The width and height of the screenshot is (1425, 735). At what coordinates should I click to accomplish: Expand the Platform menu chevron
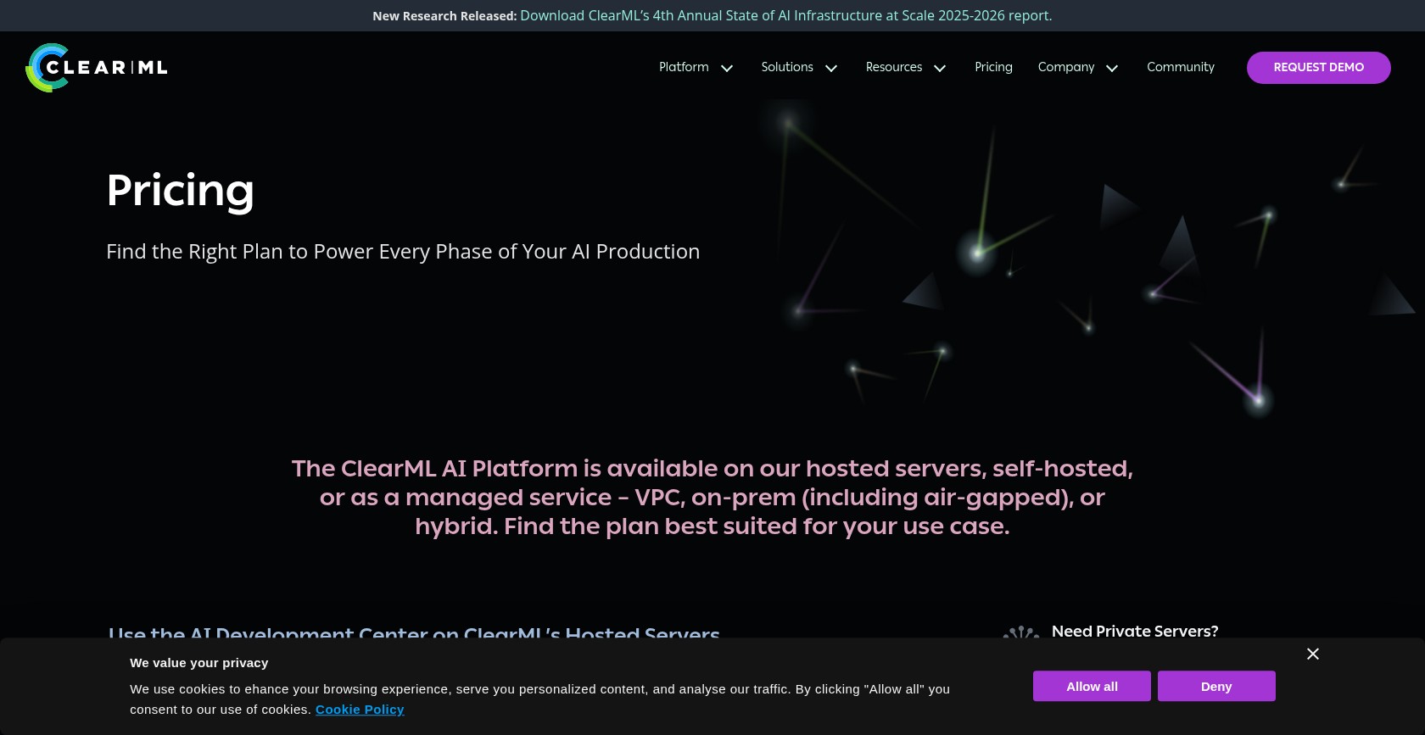(727, 68)
